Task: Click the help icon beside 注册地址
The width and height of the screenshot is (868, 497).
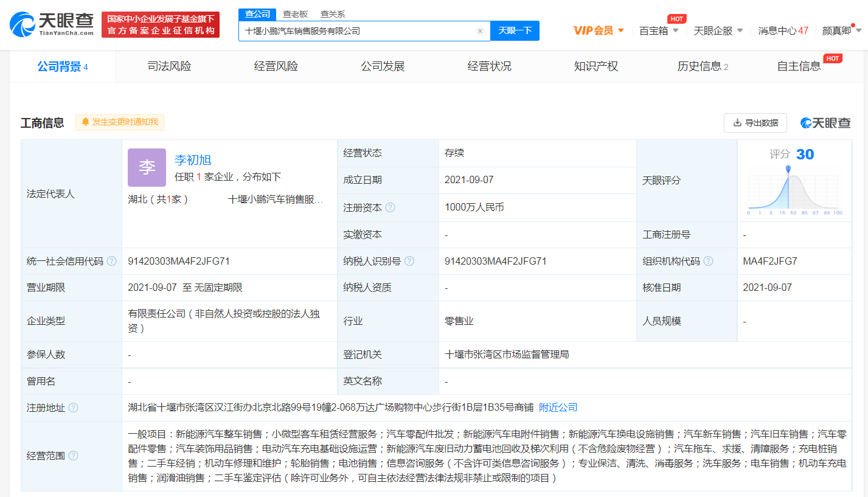Action: (72, 408)
